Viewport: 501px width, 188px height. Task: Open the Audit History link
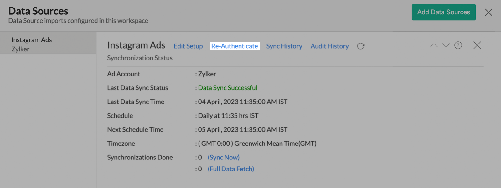tap(329, 46)
